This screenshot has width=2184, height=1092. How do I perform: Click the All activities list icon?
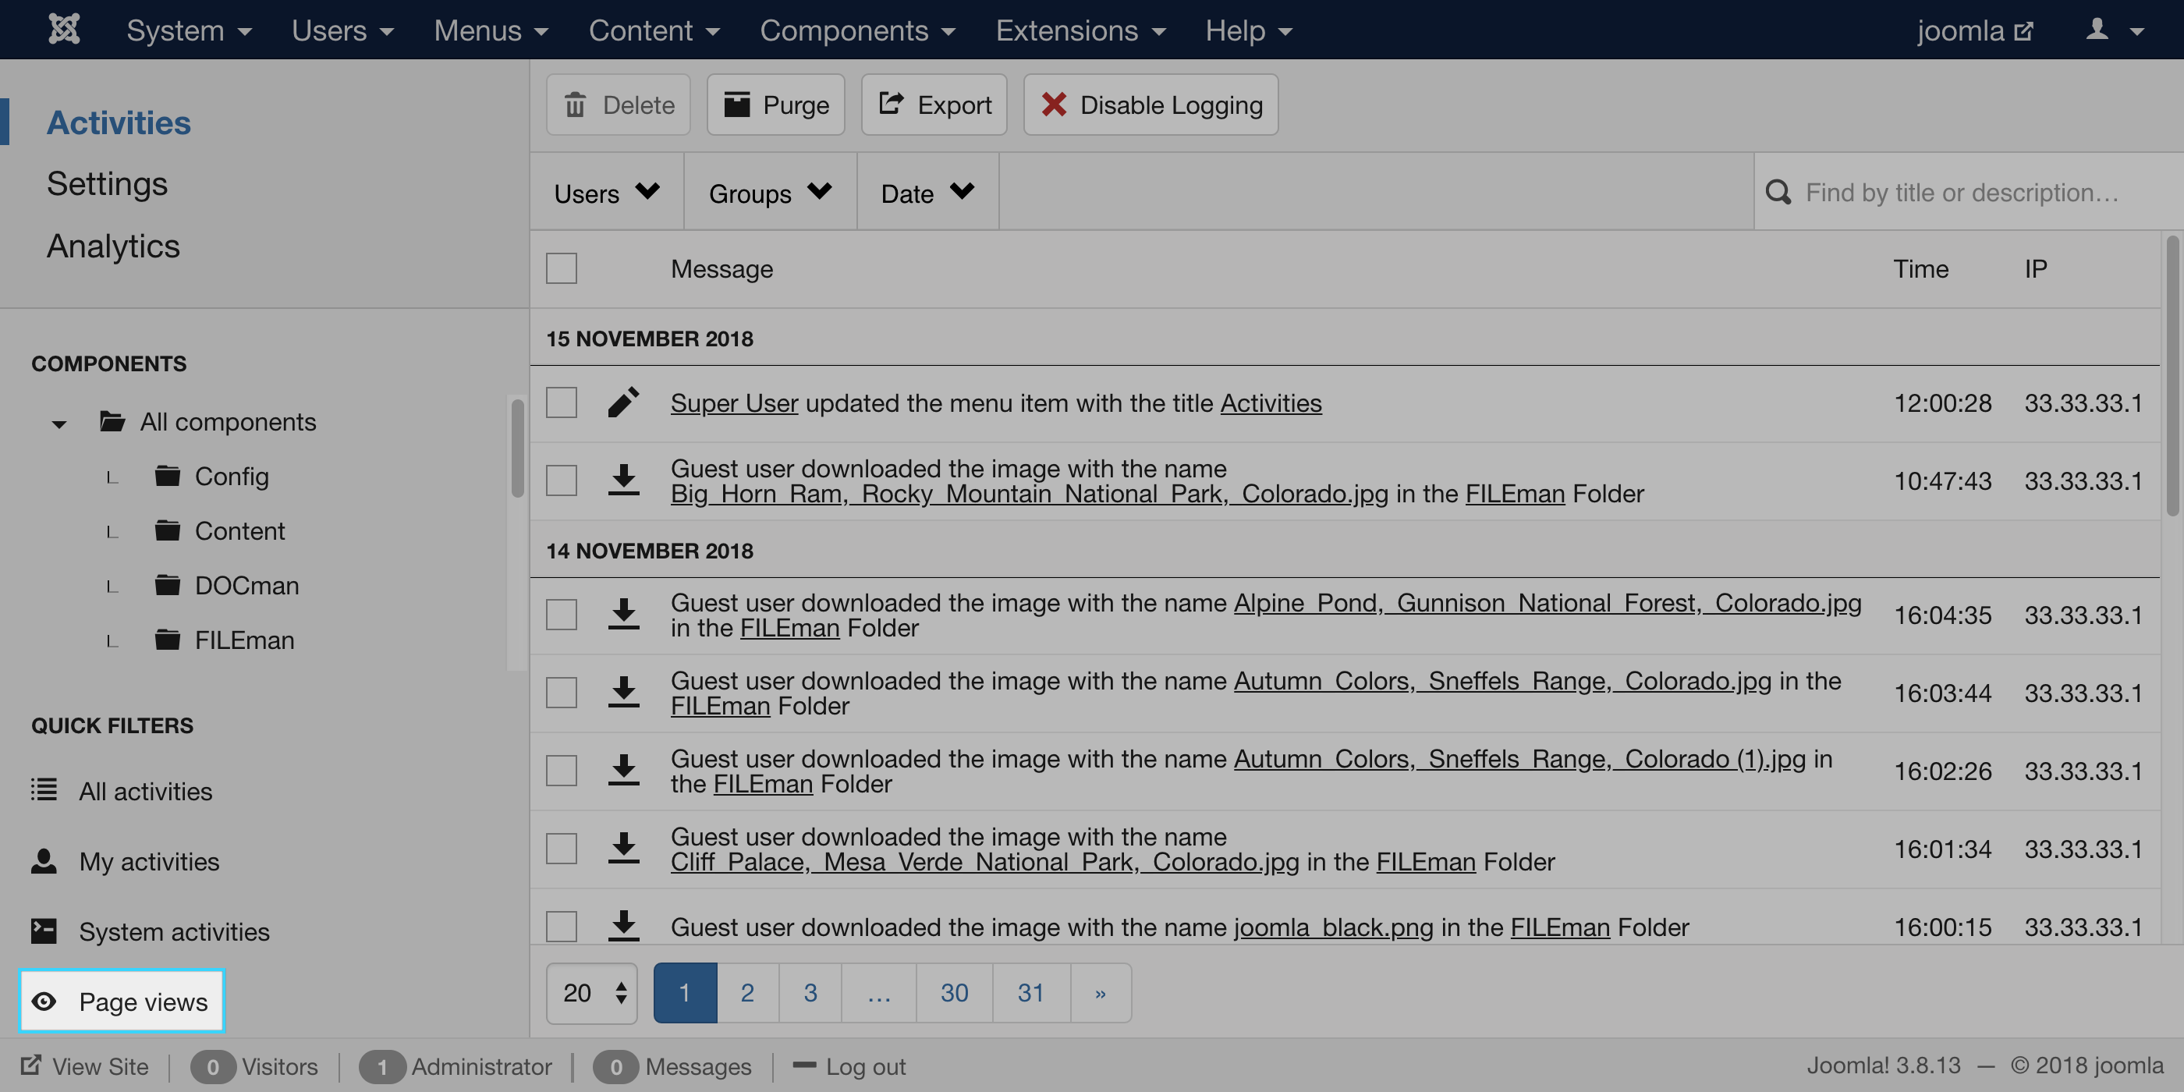coord(44,790)
